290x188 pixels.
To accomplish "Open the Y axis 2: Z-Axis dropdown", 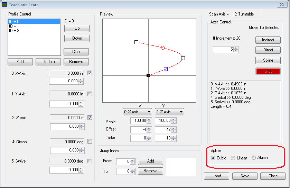I will 169,112.
